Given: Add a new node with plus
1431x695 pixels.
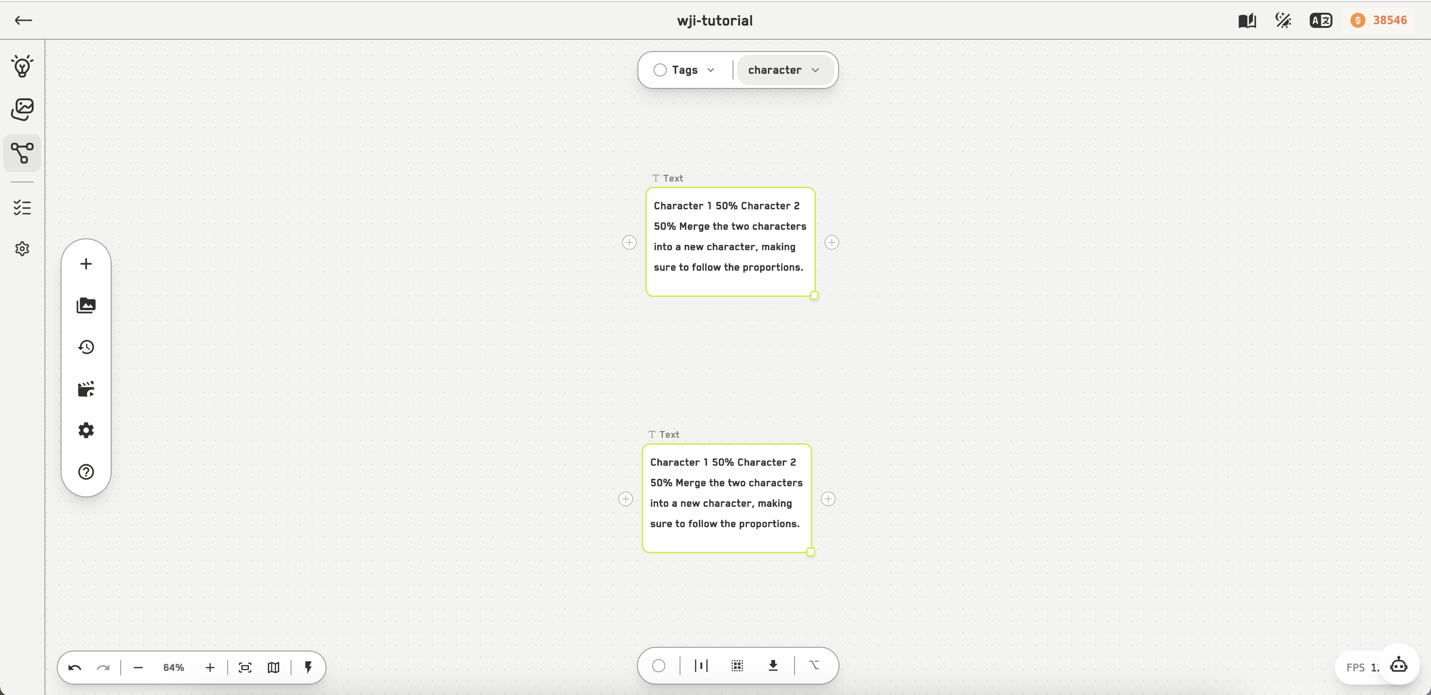Looking at the screenshot, I should (x=86, y=264).
